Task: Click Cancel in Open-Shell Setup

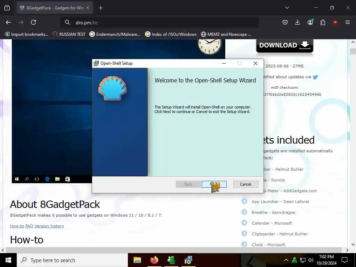Action: [x=245, y=184]
